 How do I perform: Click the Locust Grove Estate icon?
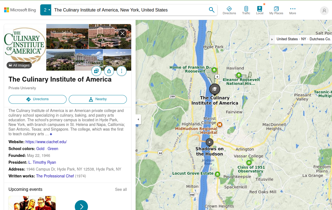217,174
